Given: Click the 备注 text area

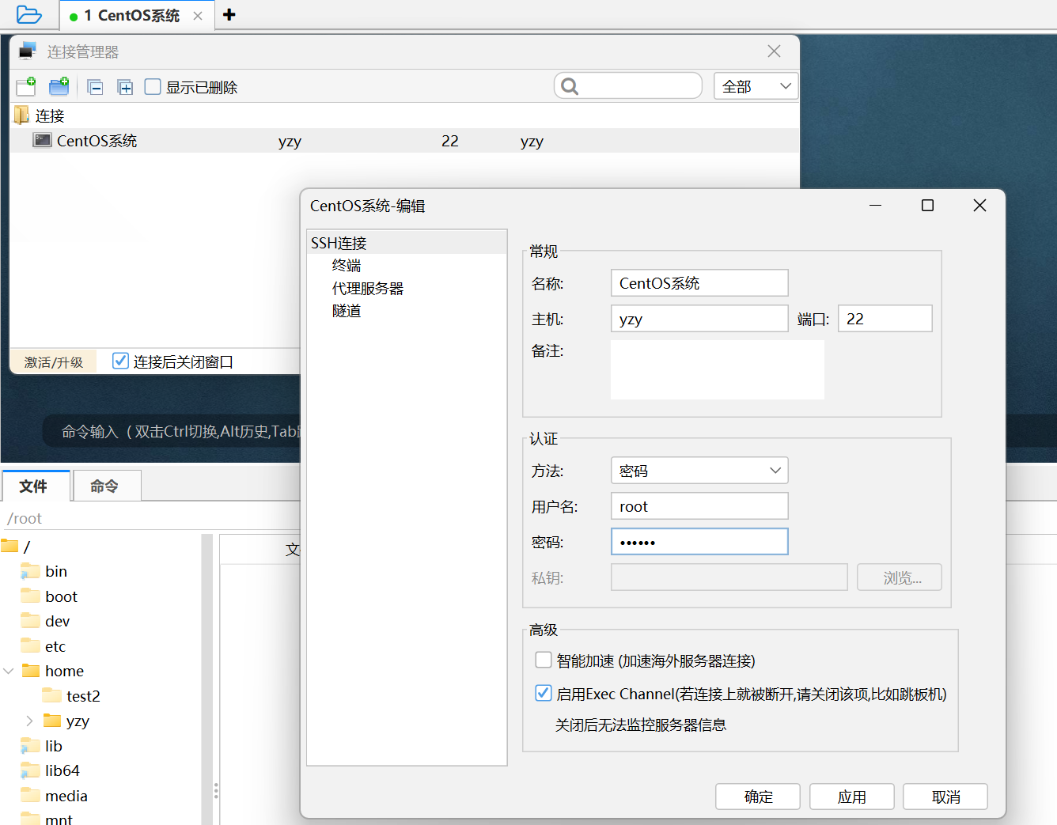Looking at the screenshot, I should pyautogui.click(x=718, y=369).
